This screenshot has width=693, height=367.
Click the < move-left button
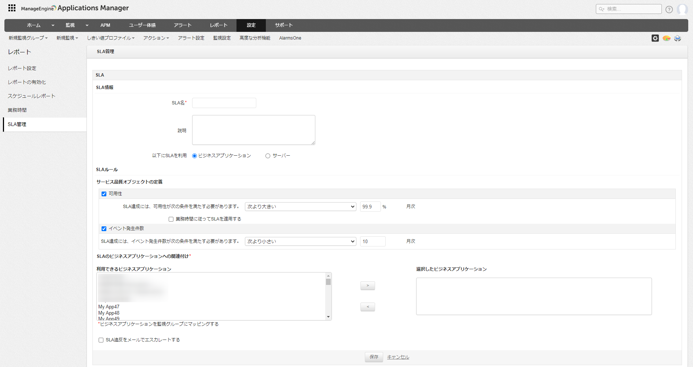(x=368, y=307)
